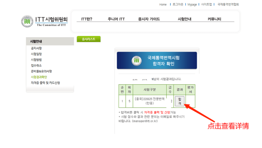Open the 응시자 가이드 menu

coord(149,19)
